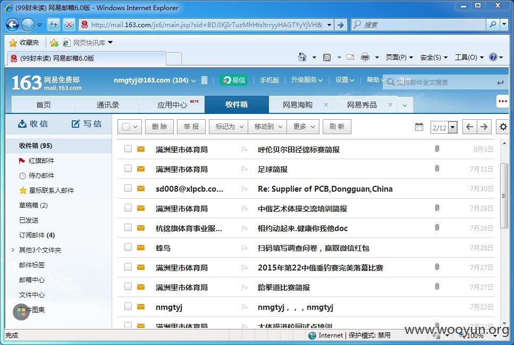514x345 pixels.
Task: Open the 标记为 dropdown
Action: [x=229, y=127]
